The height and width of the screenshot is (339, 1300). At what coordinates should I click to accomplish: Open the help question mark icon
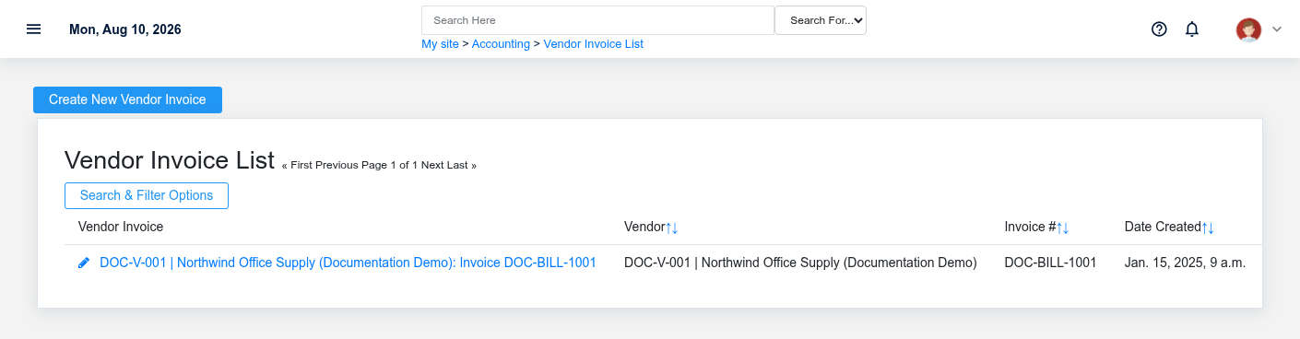click(1160, 29)
